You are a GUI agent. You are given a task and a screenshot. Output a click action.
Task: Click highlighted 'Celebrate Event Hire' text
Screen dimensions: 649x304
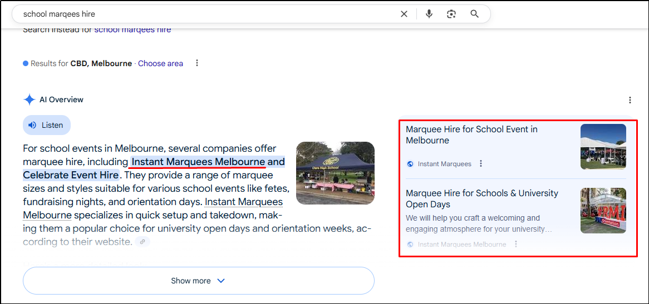(71, 175)
